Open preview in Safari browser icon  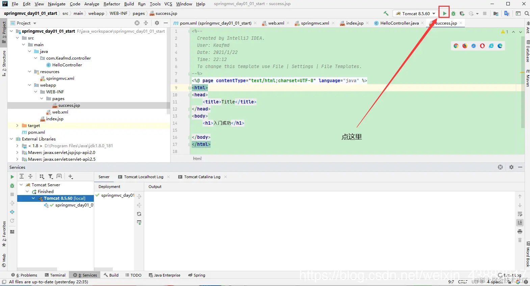point(474,46)
